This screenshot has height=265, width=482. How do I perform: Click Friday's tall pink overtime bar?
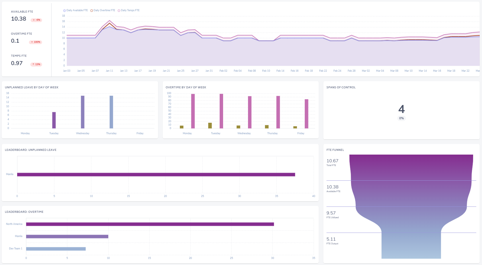click(x=306, y=114)
